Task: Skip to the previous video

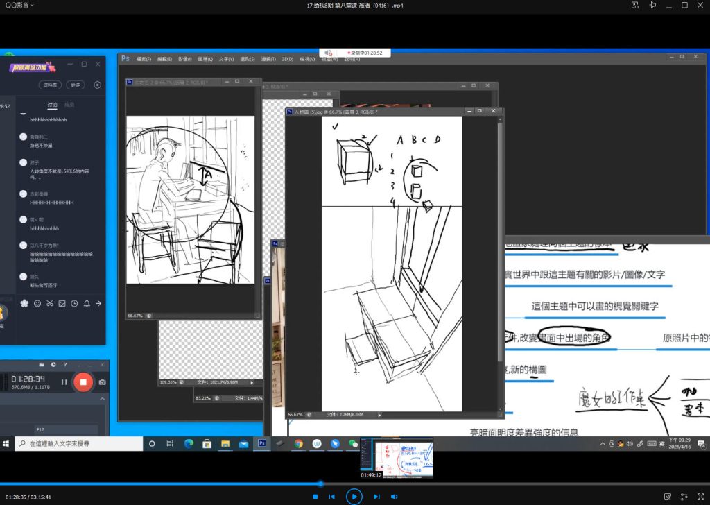Action: coord(332,497)
